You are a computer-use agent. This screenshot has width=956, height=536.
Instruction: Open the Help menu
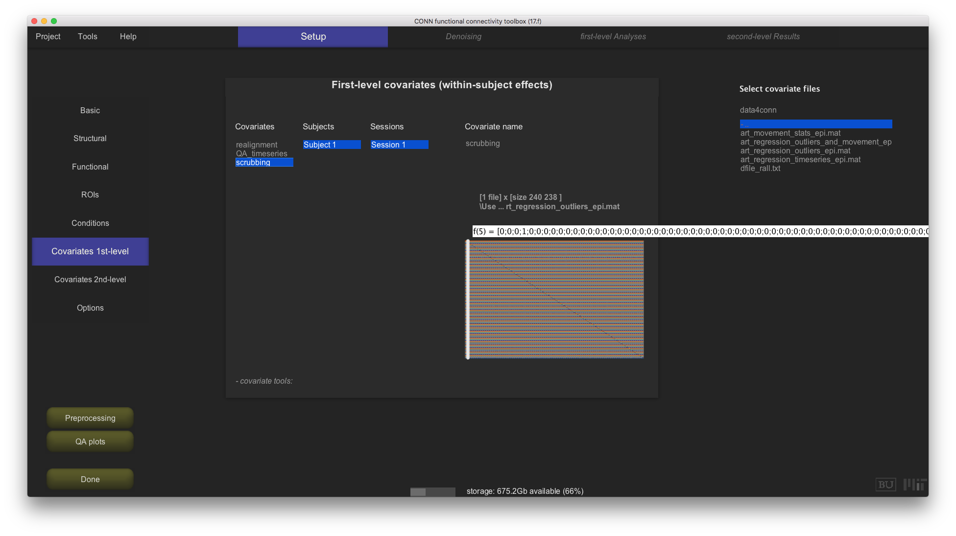[128, 36]
